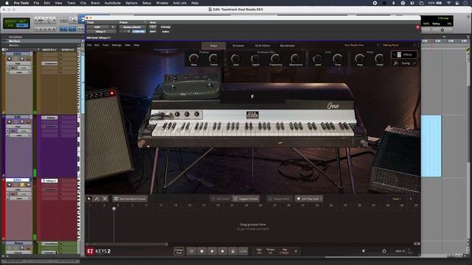Click the timeline zoom scroll bar

[x=126, y=244]
